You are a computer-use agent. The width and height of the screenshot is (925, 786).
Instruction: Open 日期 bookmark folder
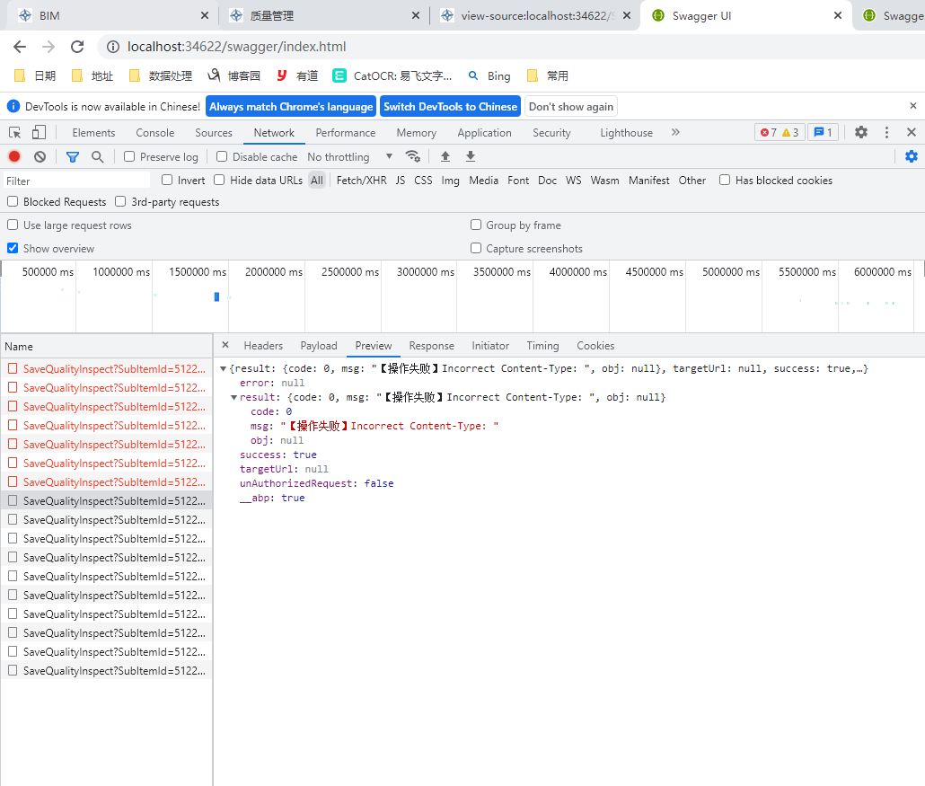pyautogui.click(x=35, y=75)
